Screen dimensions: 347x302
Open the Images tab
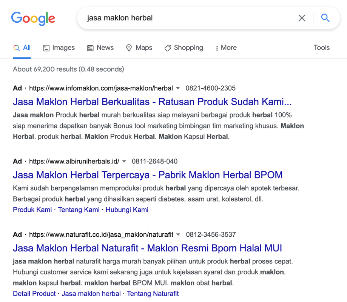[x=59, y=48]
